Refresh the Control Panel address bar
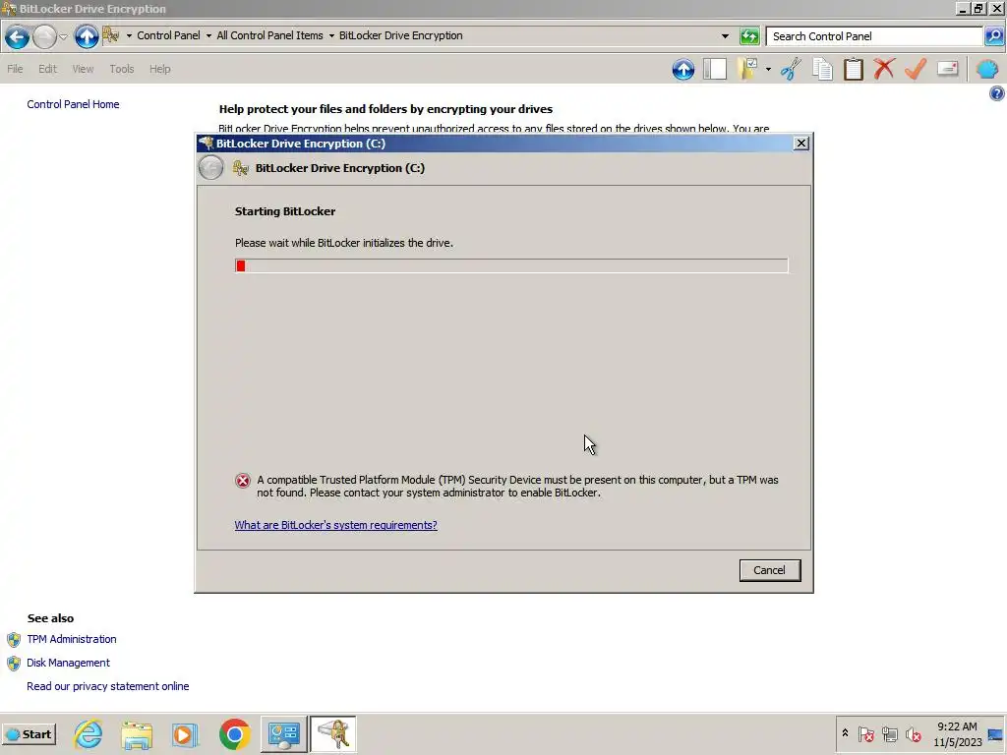1007x755 pixels. pos(749,36)
